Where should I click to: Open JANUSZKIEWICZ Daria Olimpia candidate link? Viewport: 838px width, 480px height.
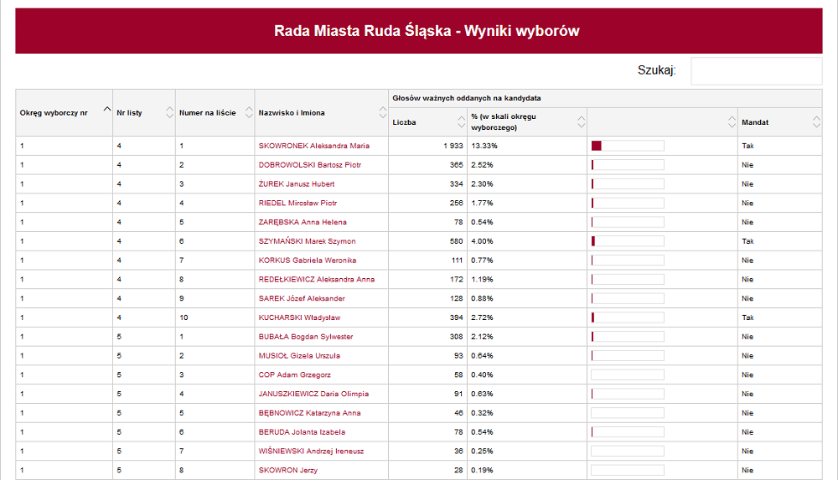(x=313, y=394)
